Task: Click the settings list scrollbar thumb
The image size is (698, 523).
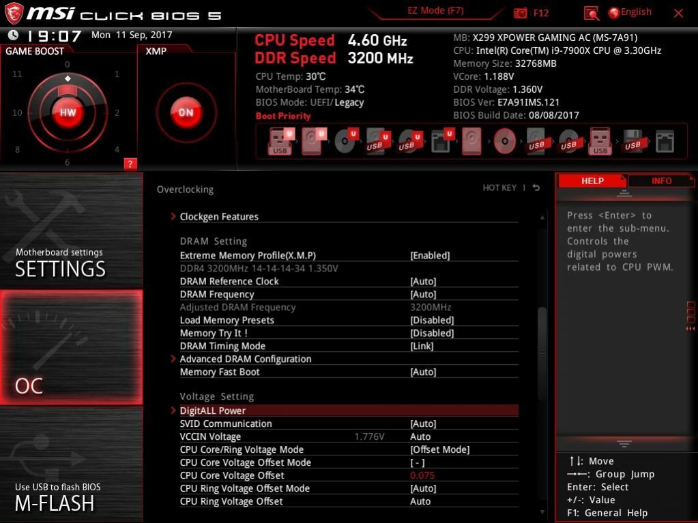Action: [542, 354]
